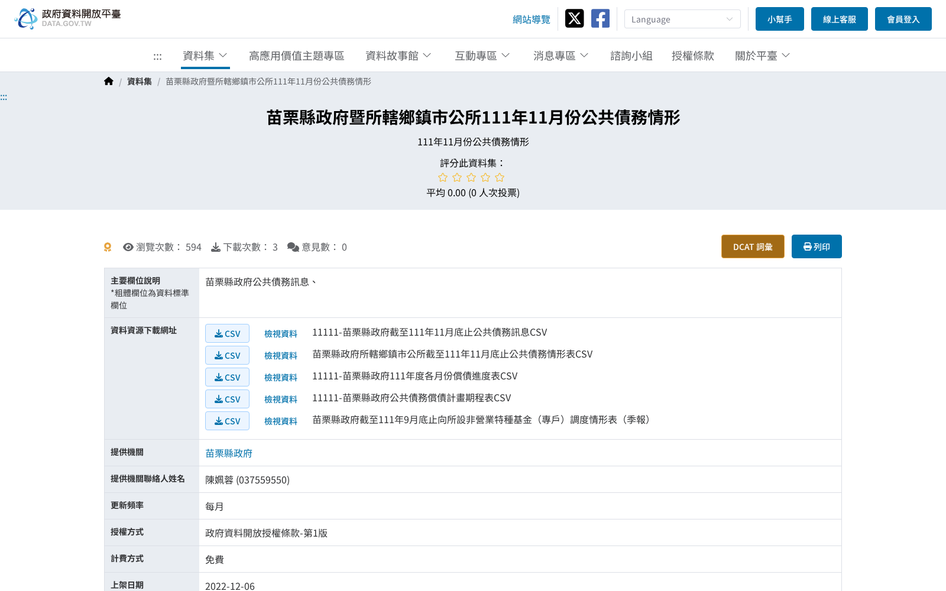Open the Language dropdown
This screenshot has height=591, width=946.
682,19
